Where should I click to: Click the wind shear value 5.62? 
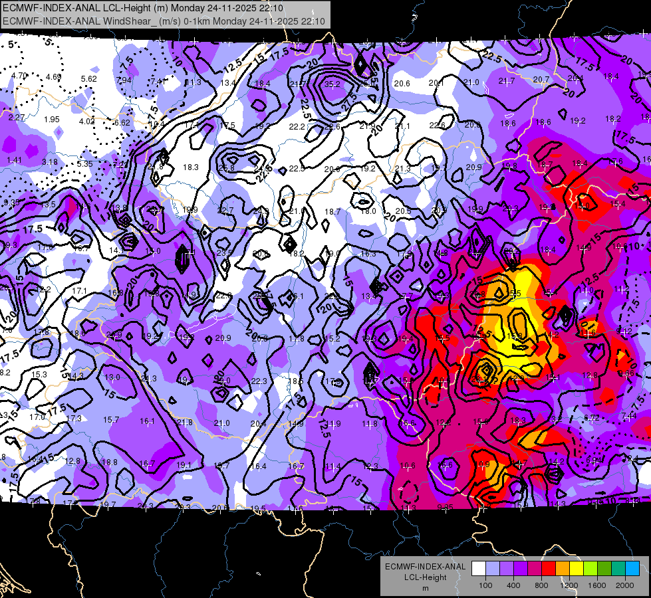tap(89, 79)
